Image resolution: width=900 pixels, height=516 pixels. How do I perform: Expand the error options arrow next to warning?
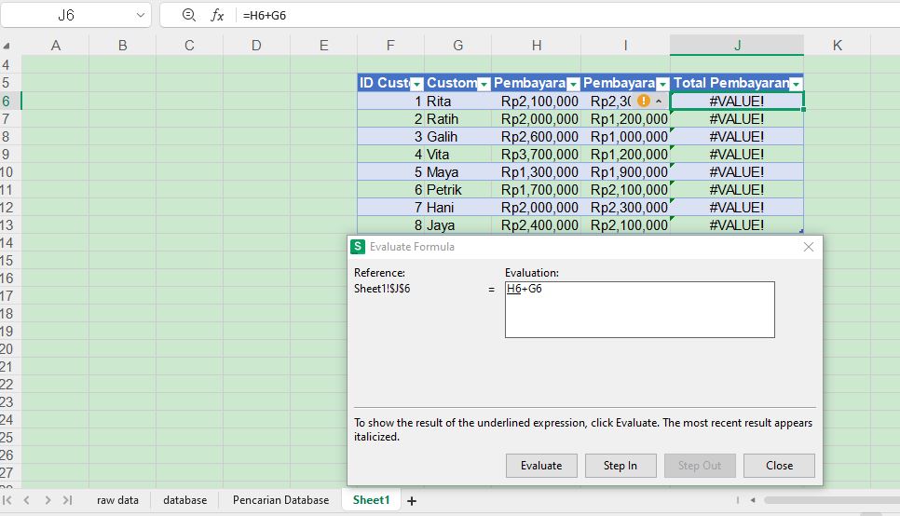point(659,101)
